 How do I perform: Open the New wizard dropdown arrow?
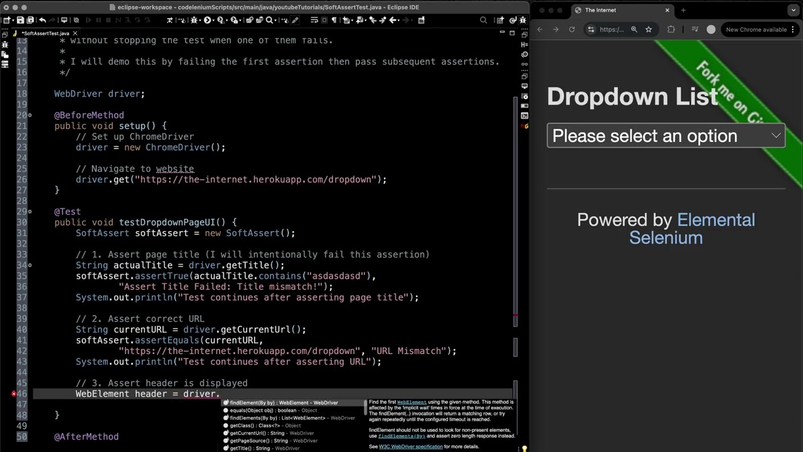pos(13,20)
